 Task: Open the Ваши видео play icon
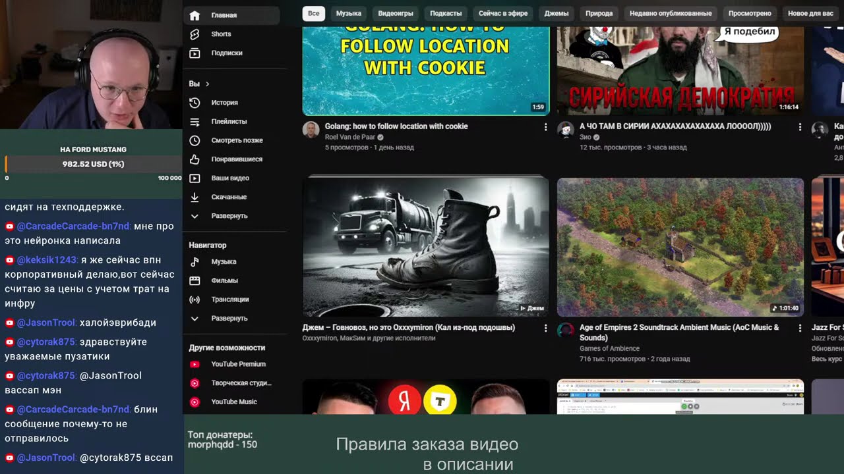(195, 178)
